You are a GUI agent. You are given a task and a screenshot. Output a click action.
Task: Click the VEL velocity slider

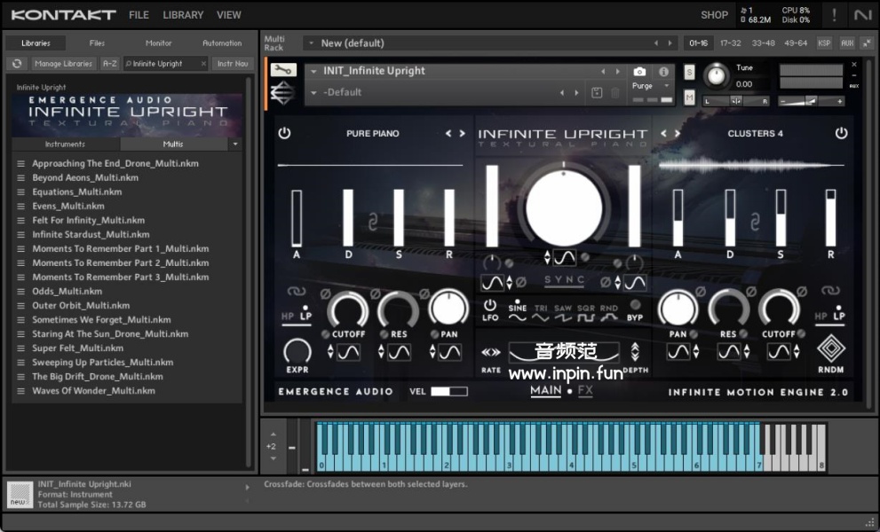[x=448, y=391]
